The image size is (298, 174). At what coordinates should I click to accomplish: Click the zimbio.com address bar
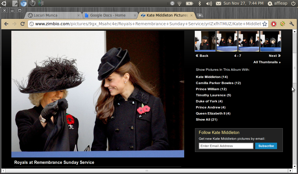(148, 24)
